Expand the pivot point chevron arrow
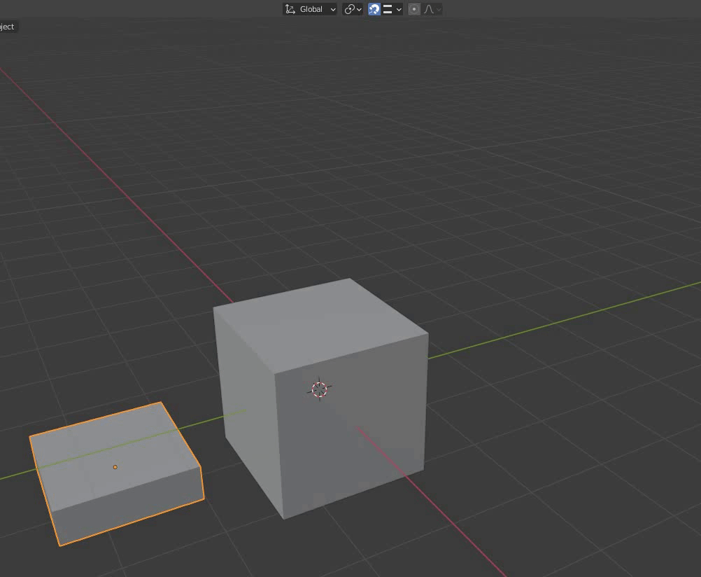Viewport: 701px width, 577px height. [x=359, y=9]
